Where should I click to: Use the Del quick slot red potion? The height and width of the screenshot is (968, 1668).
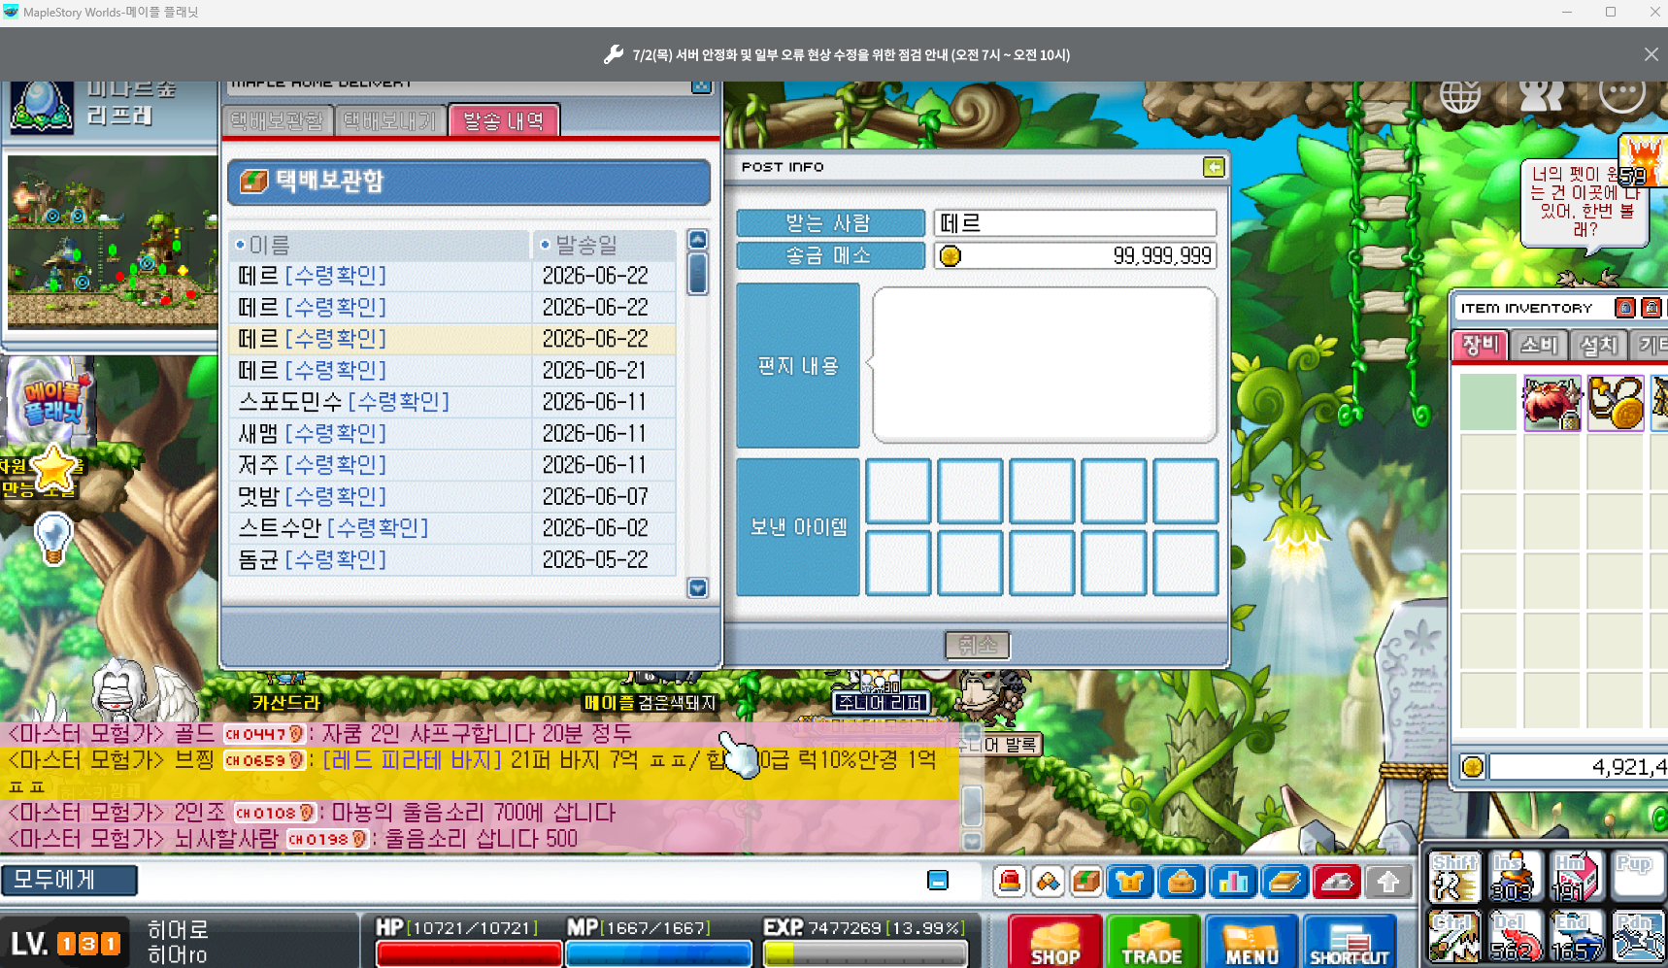[1516, 937]
